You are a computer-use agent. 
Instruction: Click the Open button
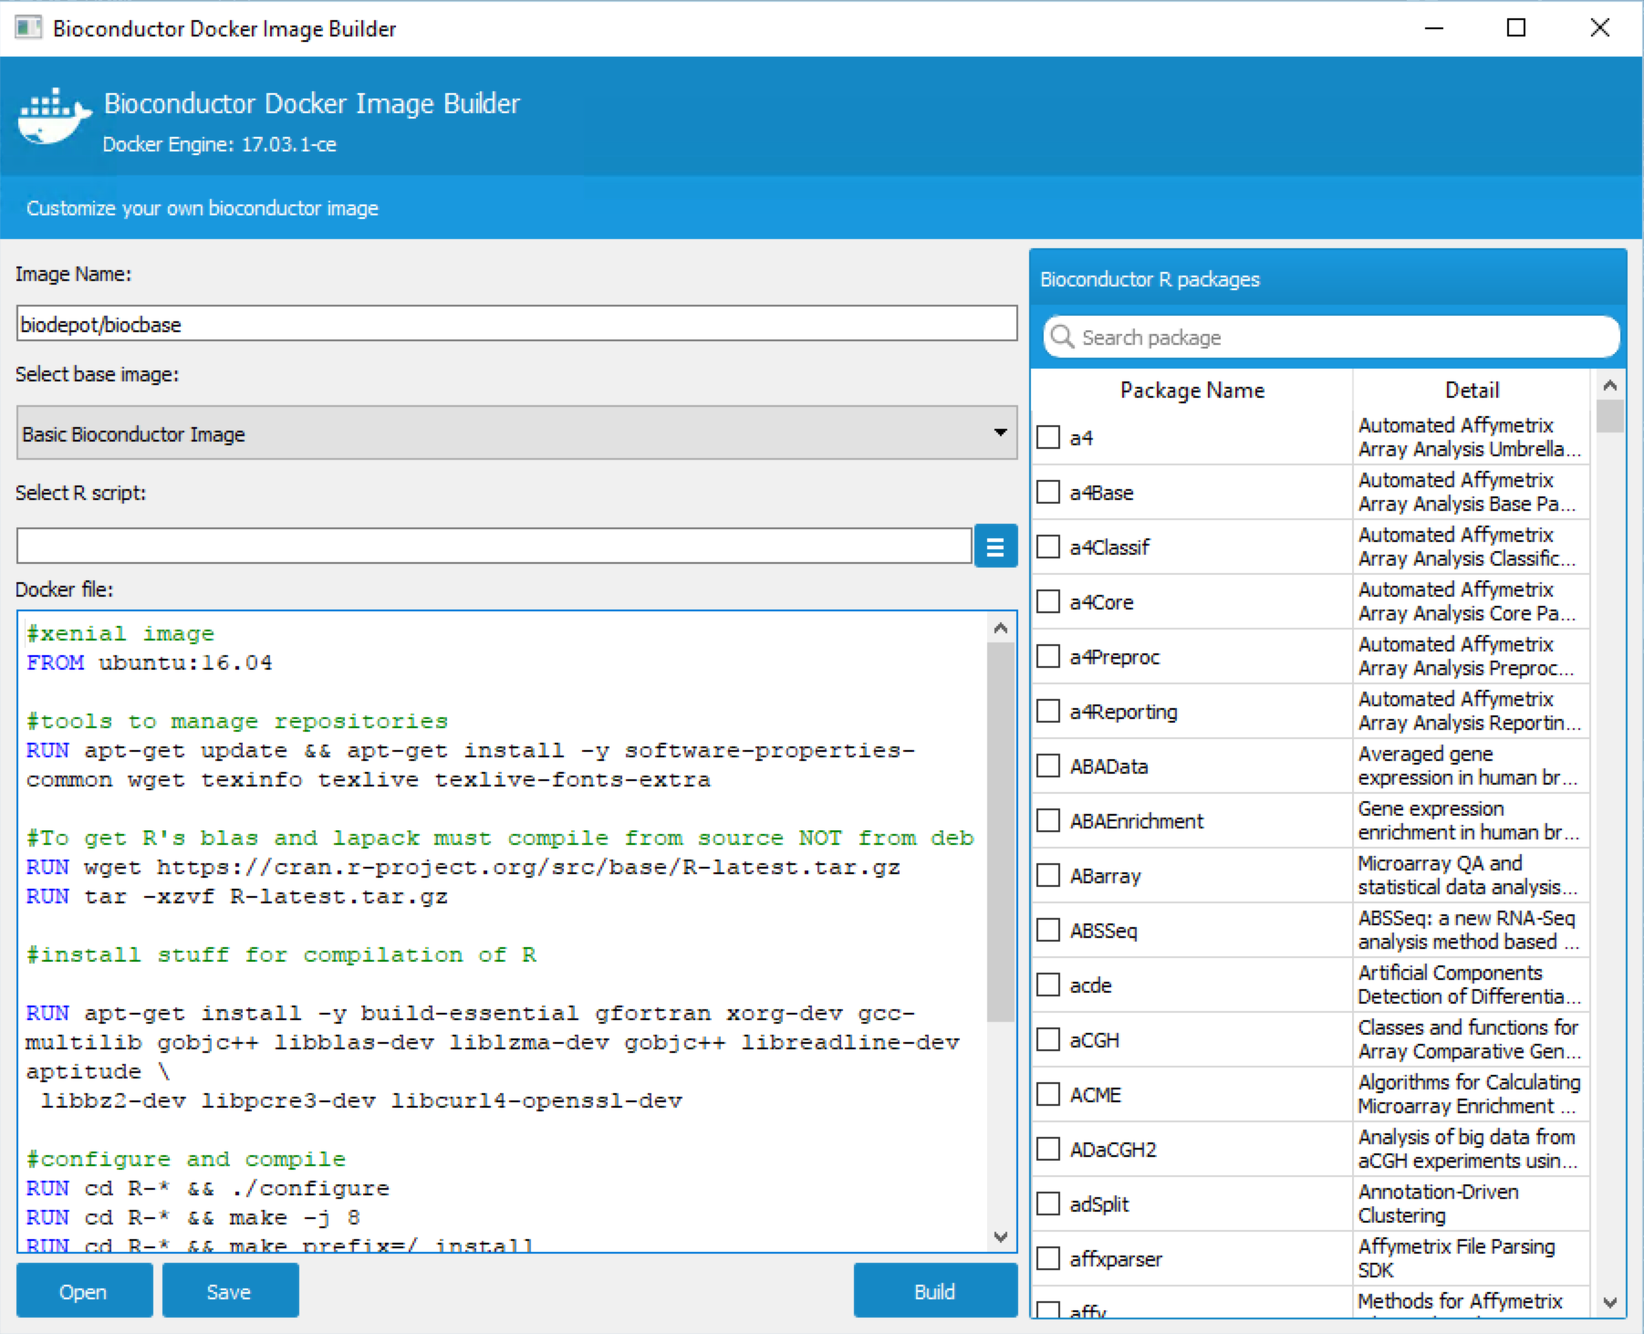84,1291
